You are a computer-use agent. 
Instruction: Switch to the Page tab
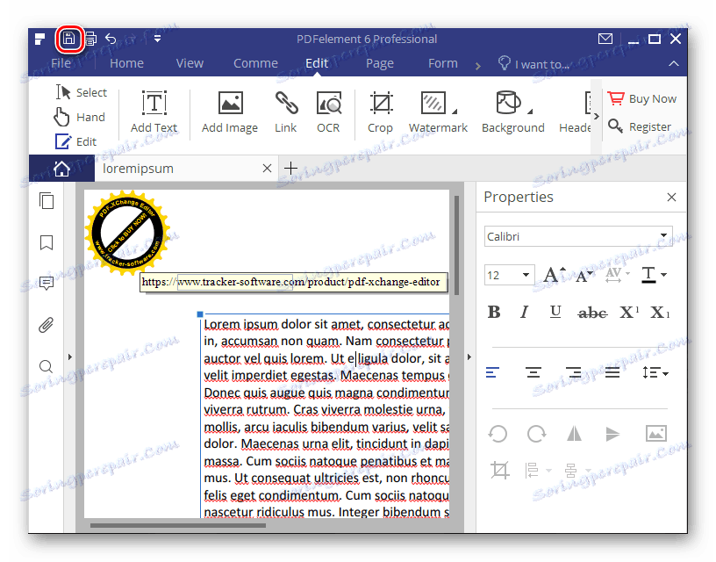click(379, 63)
